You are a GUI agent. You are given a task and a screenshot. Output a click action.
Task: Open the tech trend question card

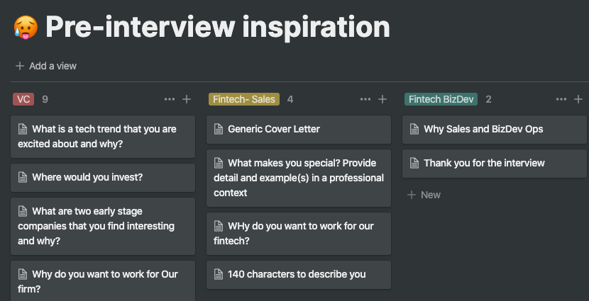(103, 136)
